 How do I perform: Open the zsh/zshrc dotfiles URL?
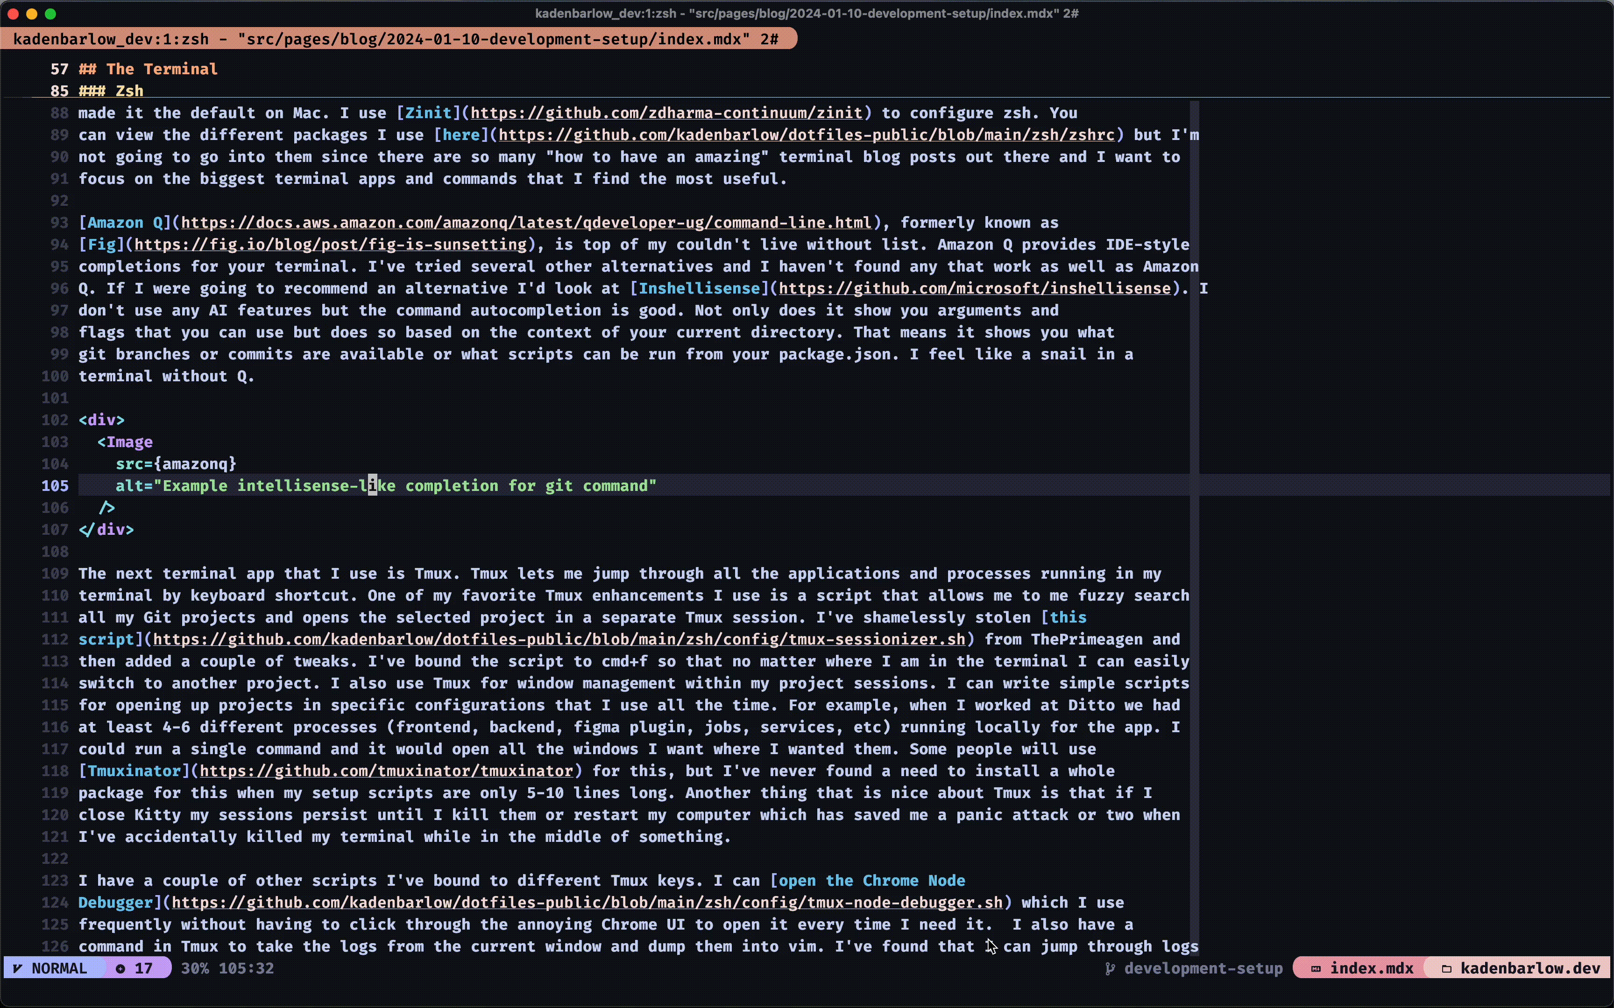(807, 135)
